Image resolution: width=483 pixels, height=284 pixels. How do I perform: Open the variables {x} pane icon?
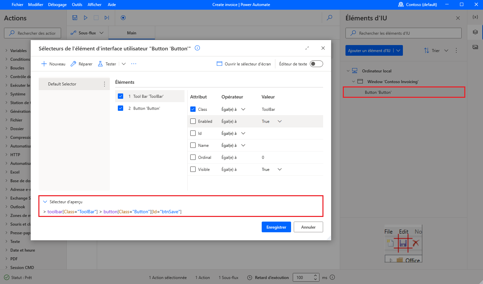tap(475, 17)
